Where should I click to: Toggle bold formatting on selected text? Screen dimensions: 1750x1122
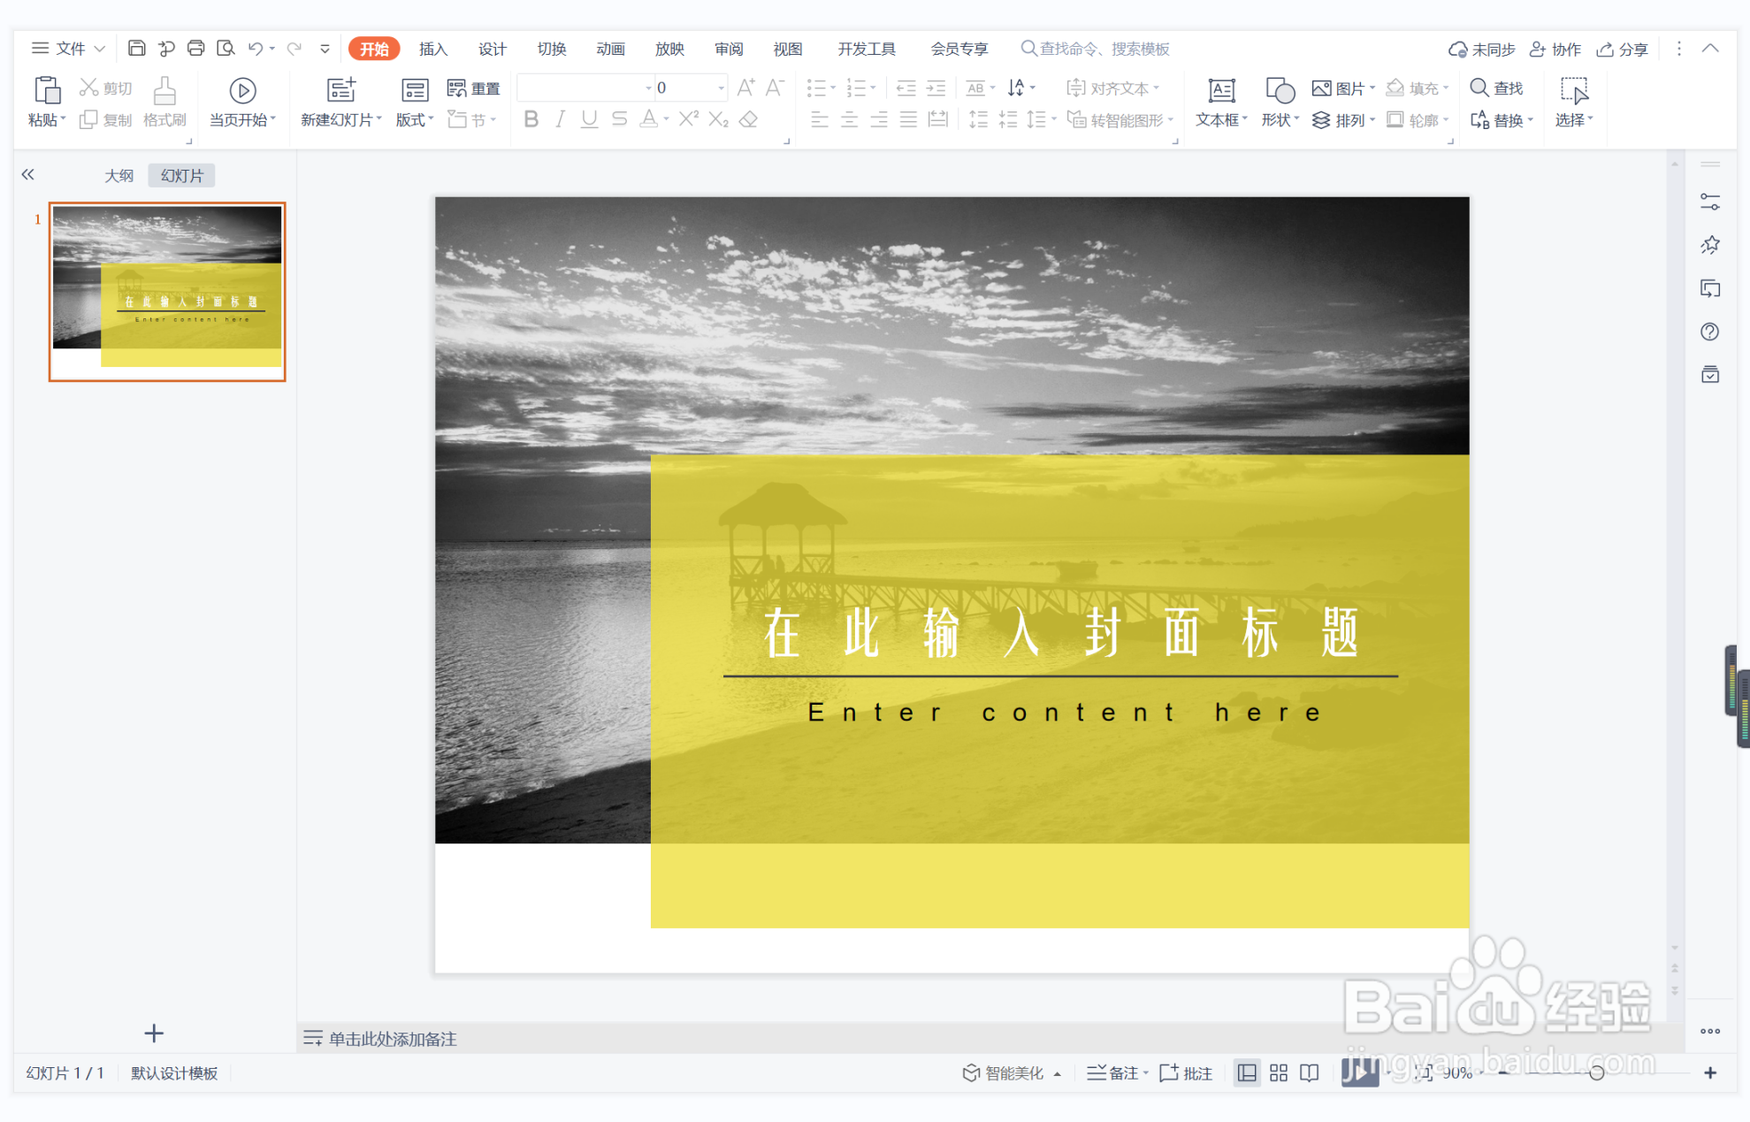click(531, 119)
